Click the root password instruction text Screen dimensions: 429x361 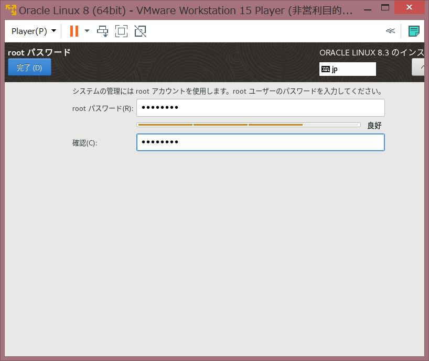tap(228, 91)
